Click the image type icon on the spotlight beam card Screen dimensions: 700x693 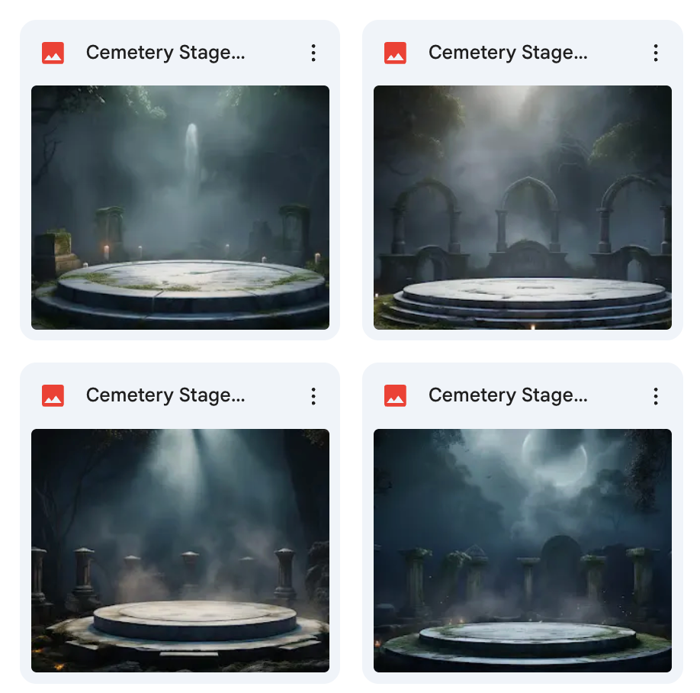(x=53, y=395)
